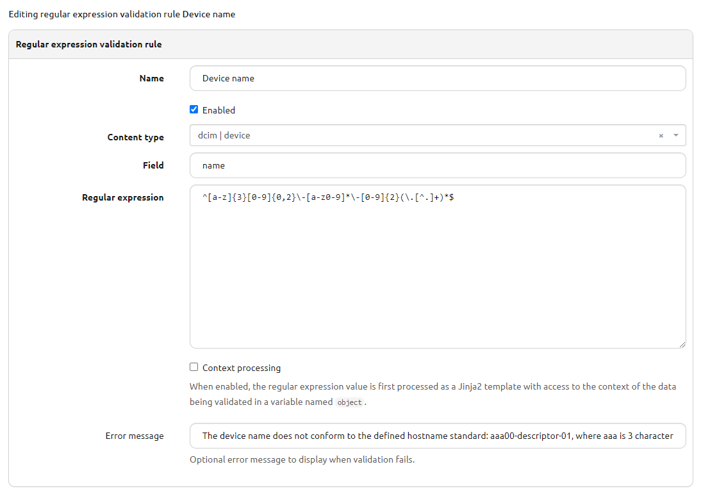Clear the selected content type with the x icon
Image resolution: width=701 pixels, height=494 pixels.
coord(661,135)
